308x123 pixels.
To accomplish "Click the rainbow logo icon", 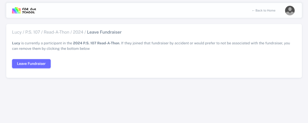I will [16, 11].
